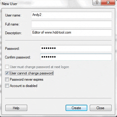Tick the greyed User must change password checkbox
The width and height of the screenshot is (117, 117).
tap(7, 67)
